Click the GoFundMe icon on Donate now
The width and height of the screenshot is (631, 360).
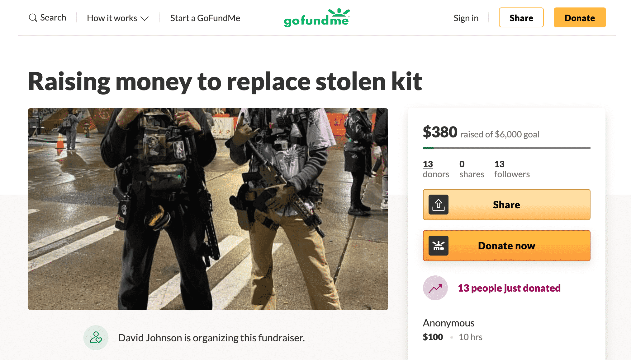pos(438,246)
